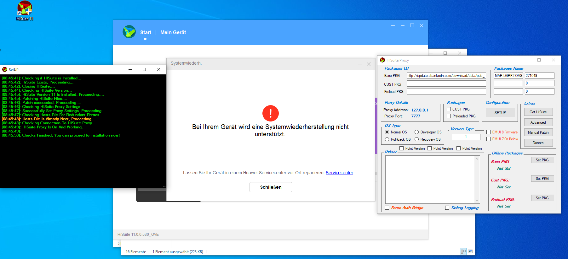568x259 pixels.
Task: Select the Roll-back OS radio button
Action: tap(387, 139)
